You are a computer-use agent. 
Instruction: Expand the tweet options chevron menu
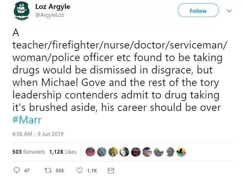tap(229, 11)
